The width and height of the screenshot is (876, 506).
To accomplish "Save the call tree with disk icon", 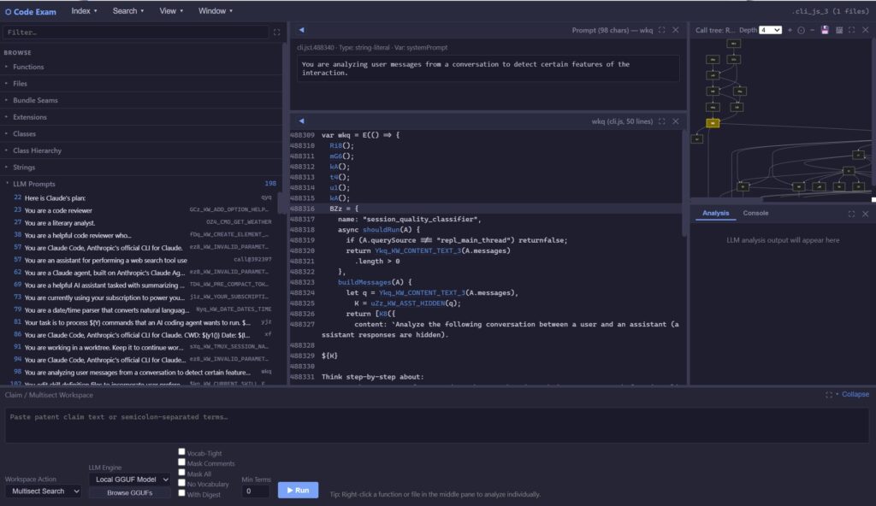I will pos(825,30).
